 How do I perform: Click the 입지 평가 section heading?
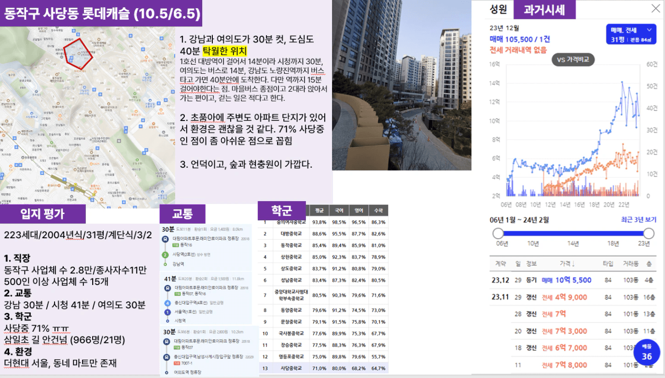click(x=42, y=214)
